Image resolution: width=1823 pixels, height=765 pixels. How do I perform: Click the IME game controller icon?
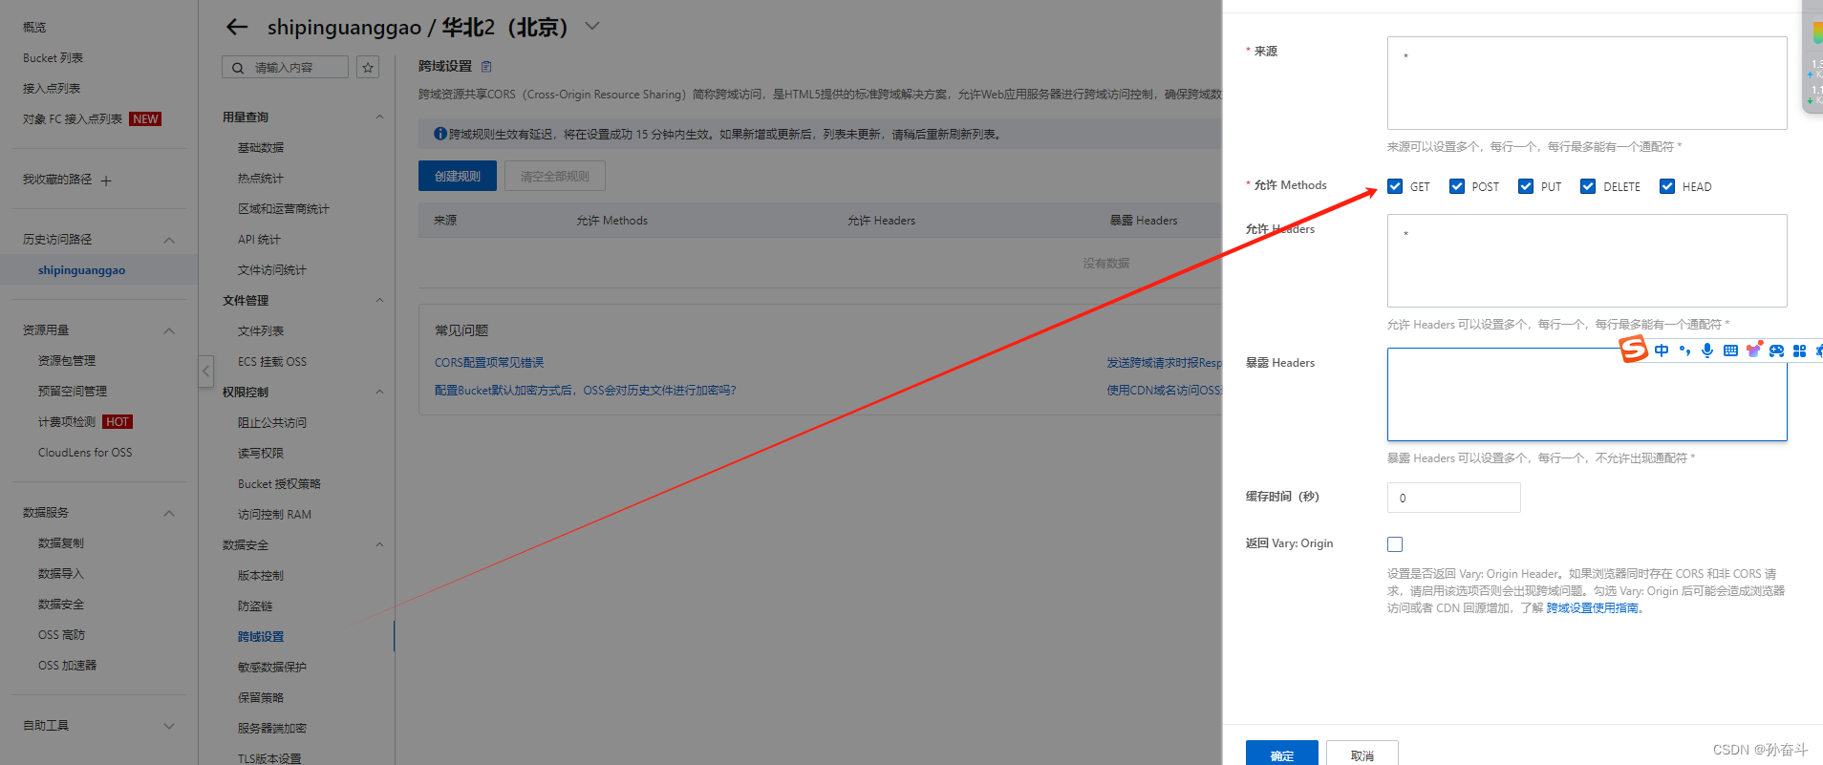click(x=1776, y=351)
